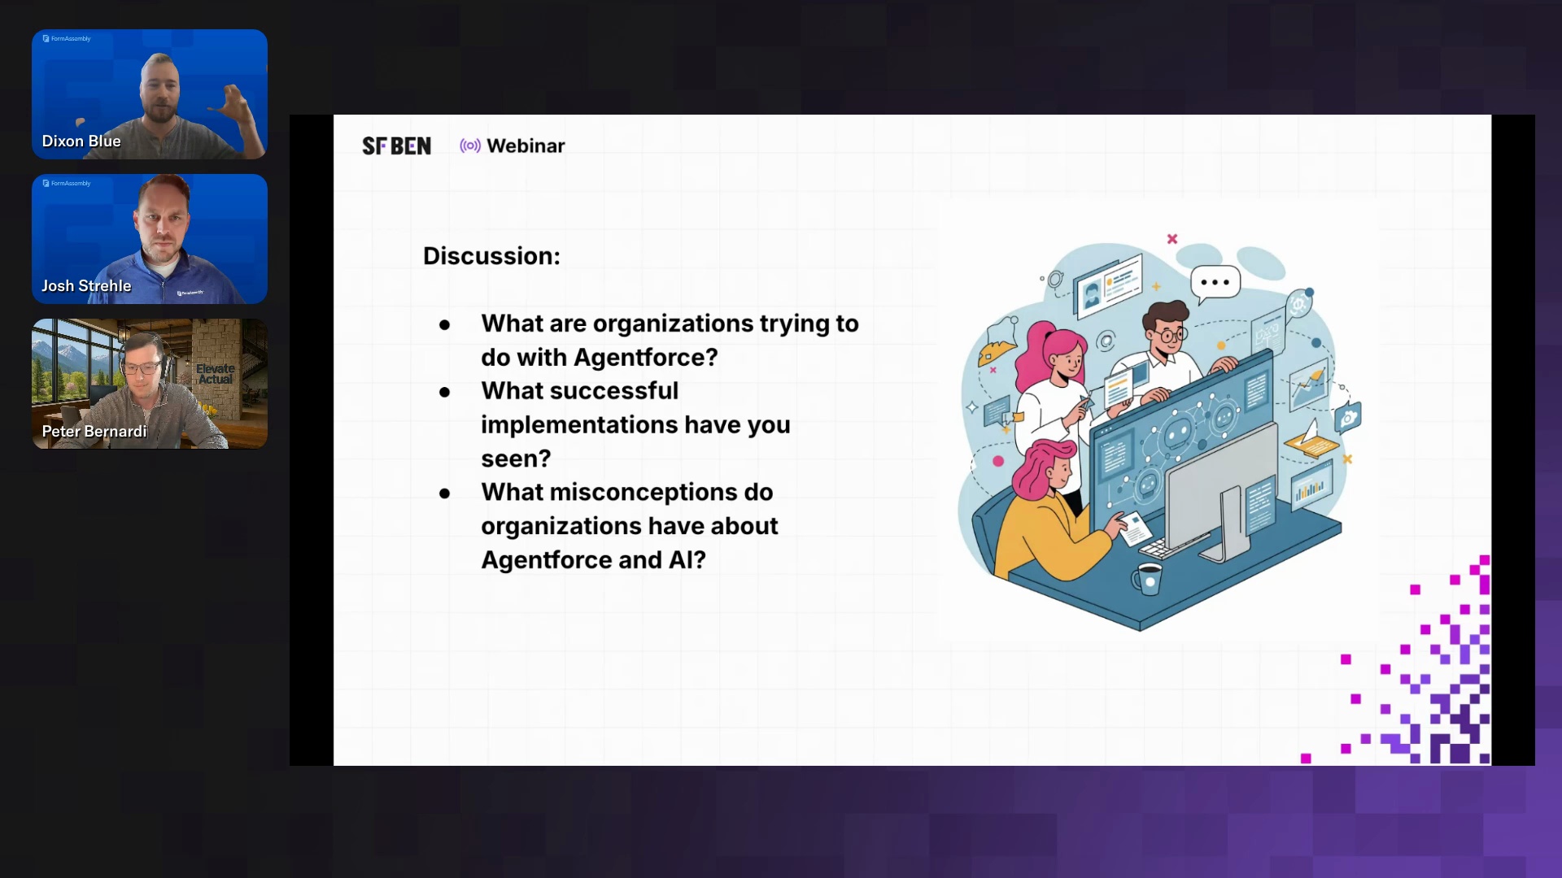The image size is (1562, 878).
Task: Click the SF BEN logo on slide
Action: coord(396,146)
